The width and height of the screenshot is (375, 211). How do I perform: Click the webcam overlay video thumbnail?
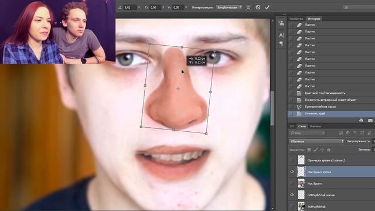click(57, 32)
